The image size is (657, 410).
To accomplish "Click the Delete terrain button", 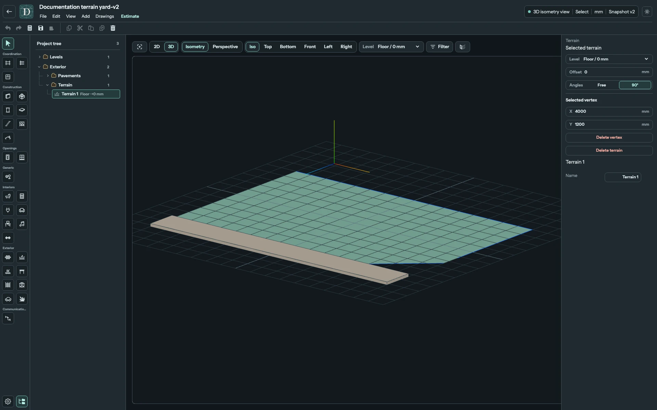I will [x=609, y=150].
